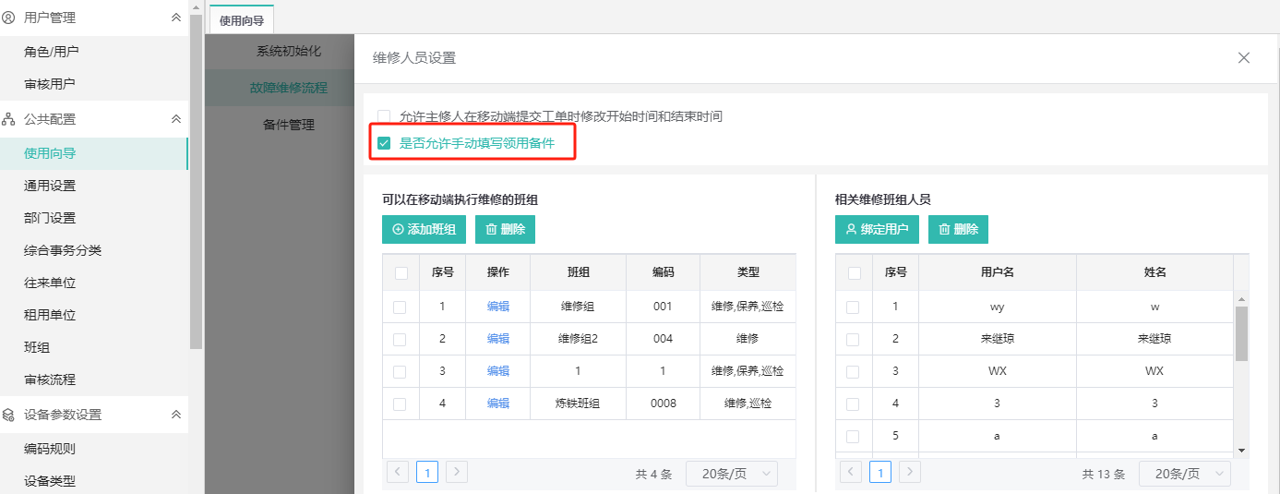Click the 用户名 column header
This screenshot has width=1280, height=494.
[998, 272]
